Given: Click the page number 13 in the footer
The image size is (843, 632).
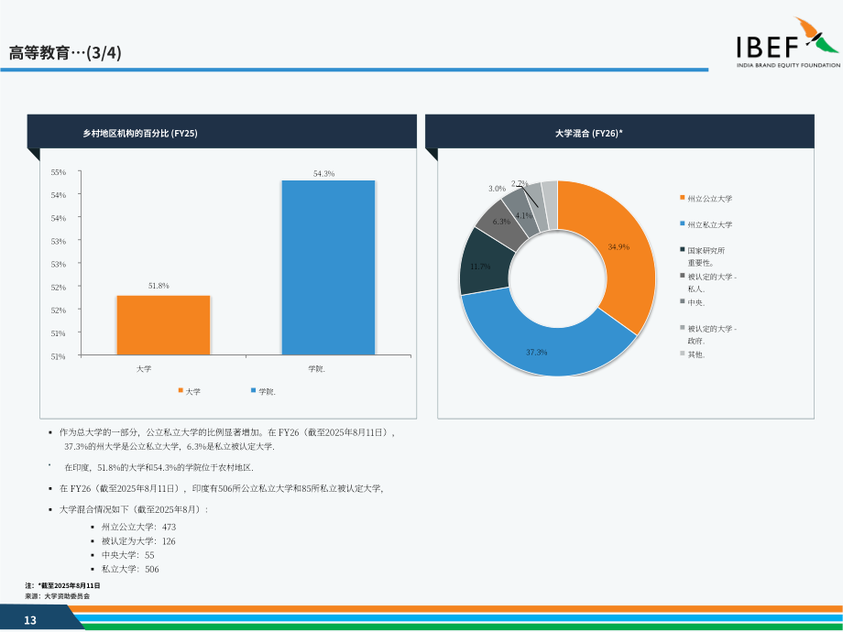Looking at the screenshot, I should coord(30,620).
